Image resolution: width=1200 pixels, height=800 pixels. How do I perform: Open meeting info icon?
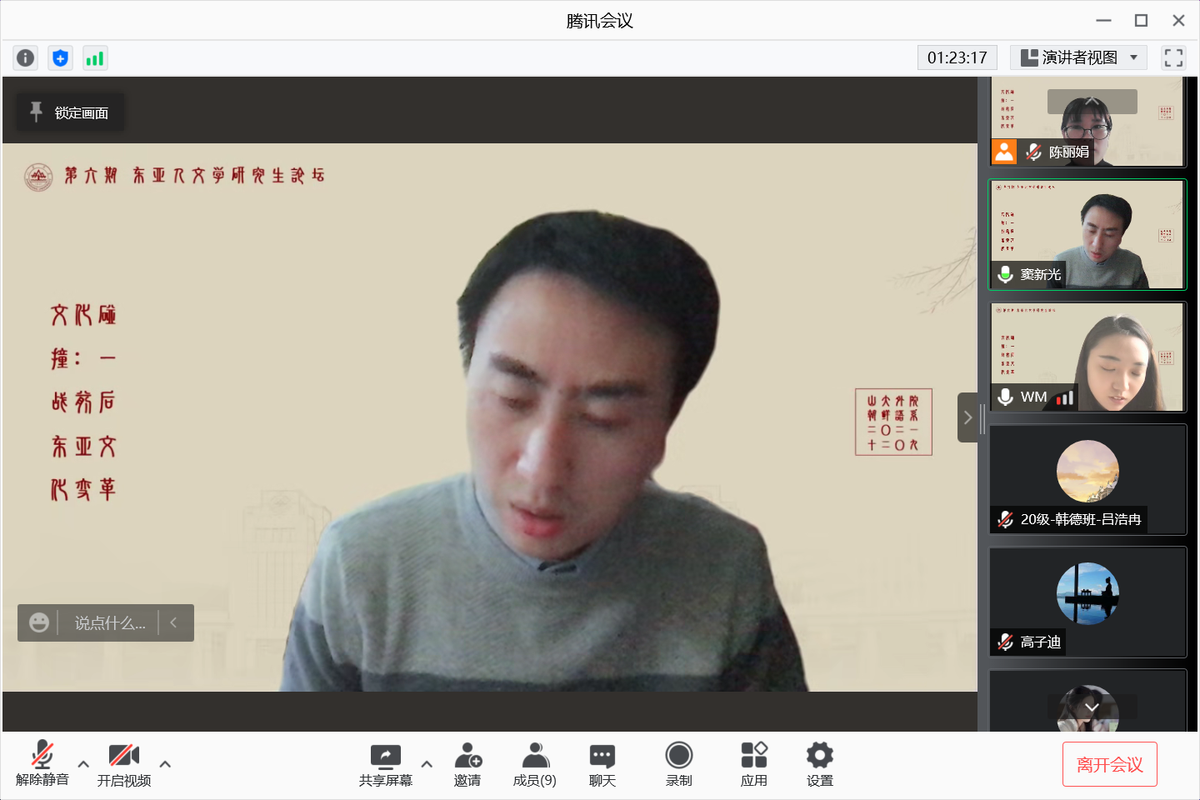pyautogui.click(x=26, y=57)
